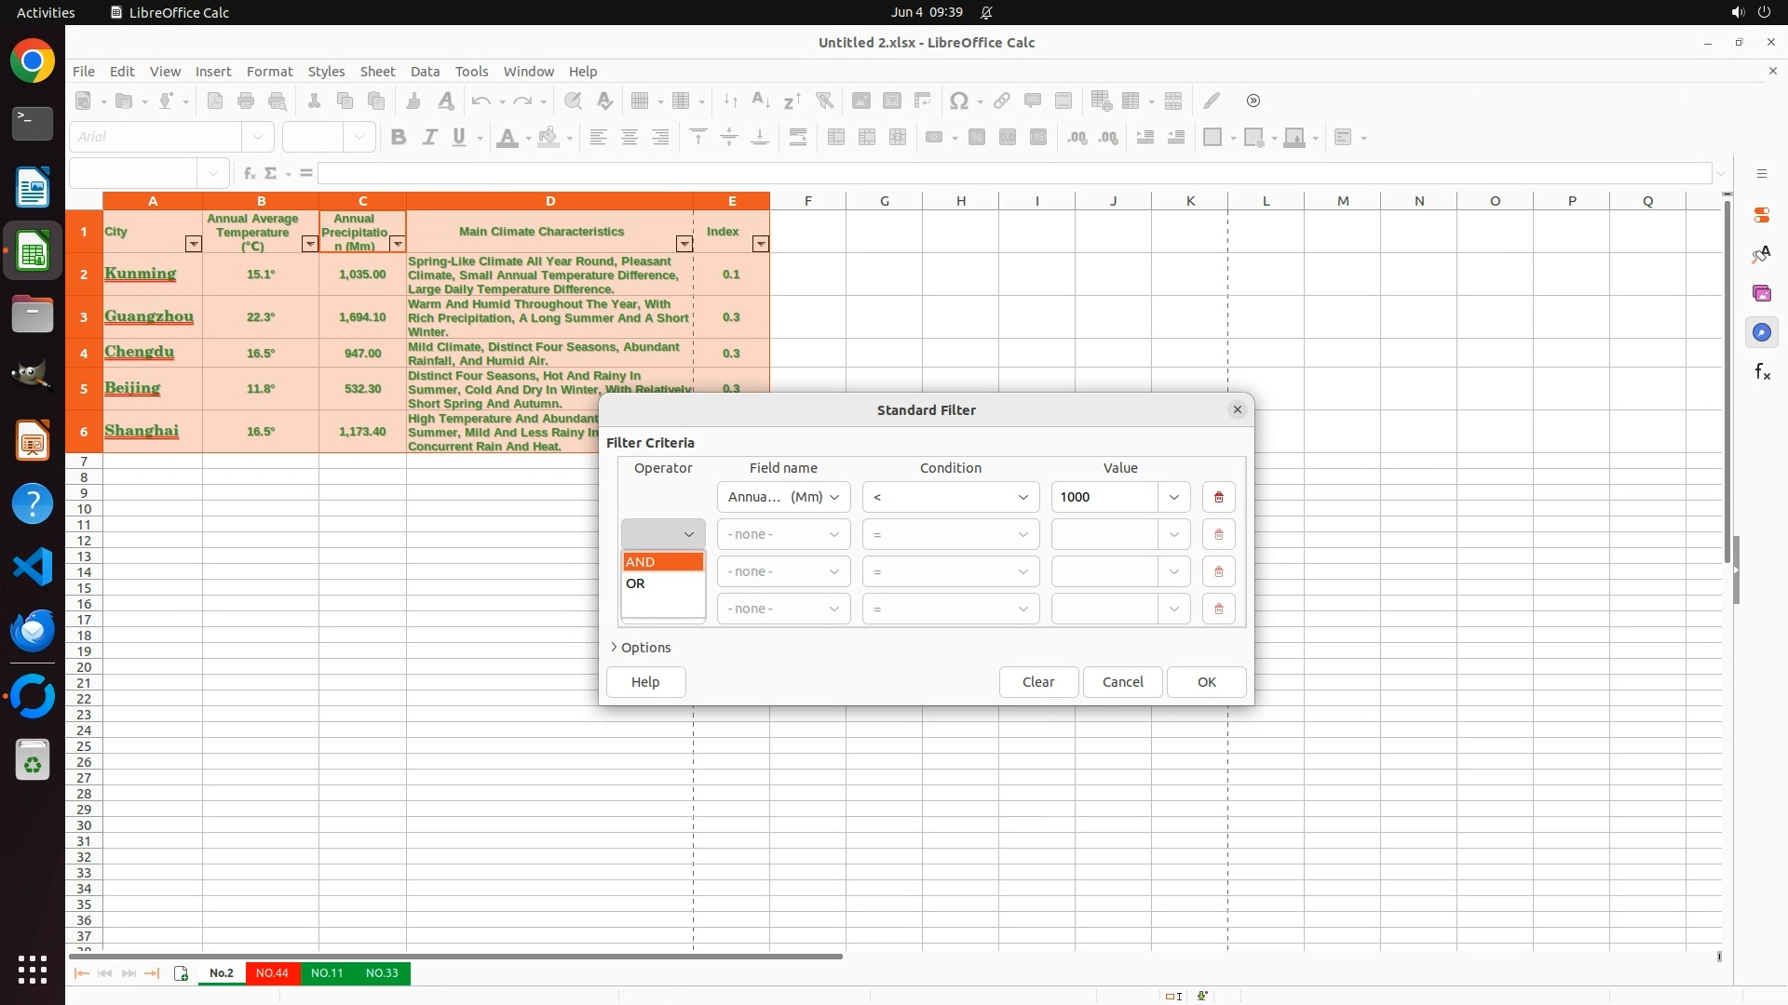
Task: Launch Thunderbird from the dock
Action: 33,631
